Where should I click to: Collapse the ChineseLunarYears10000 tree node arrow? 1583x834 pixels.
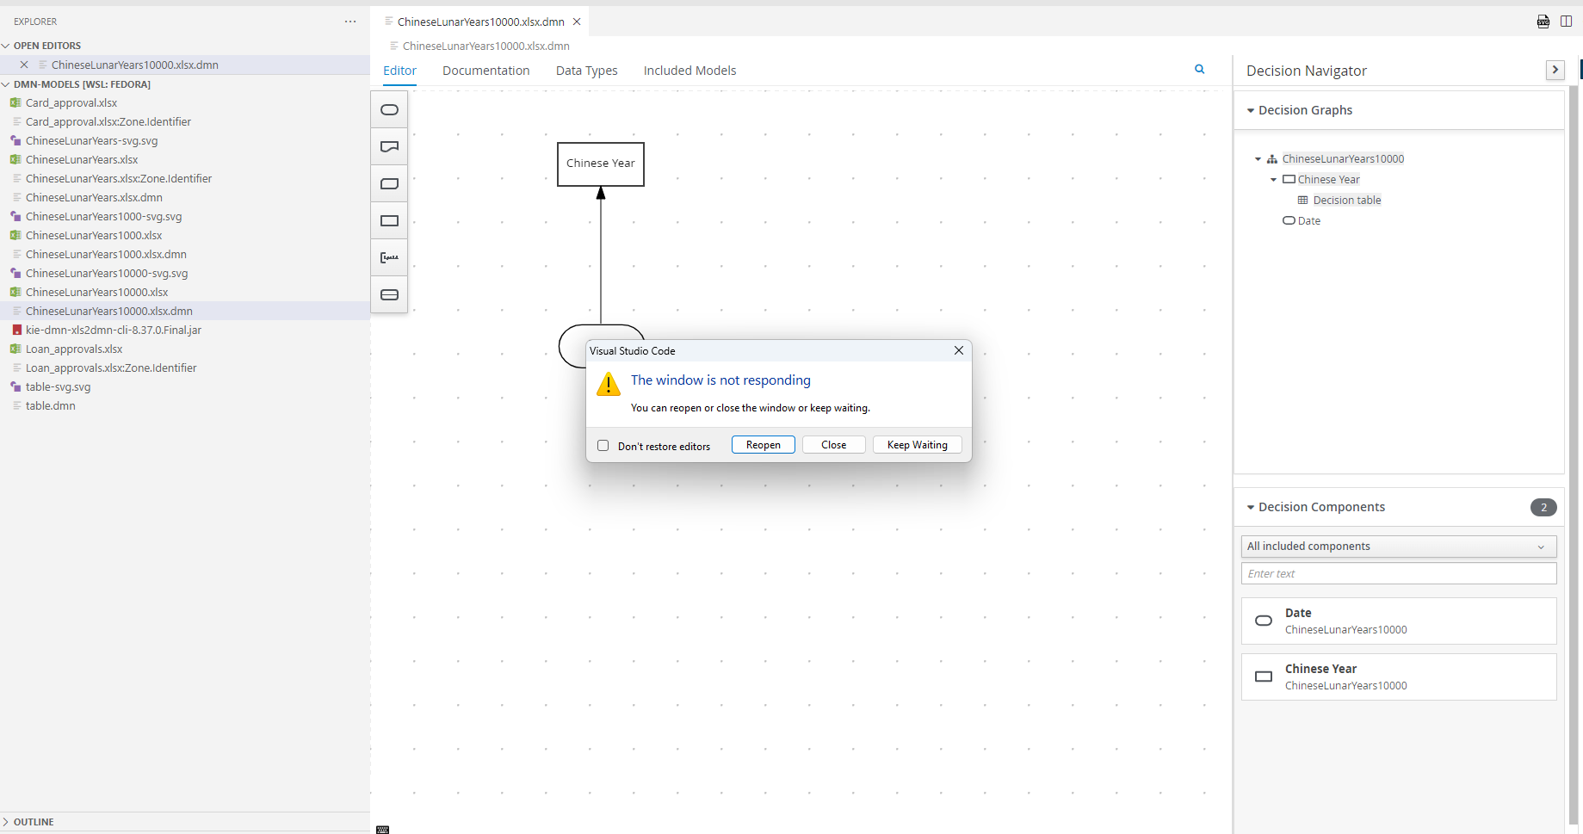coord(1258,159)
